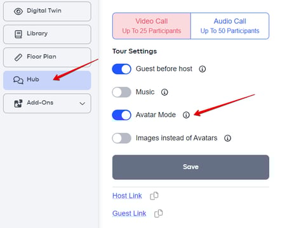Show info for Guest before host

[203, 69]
